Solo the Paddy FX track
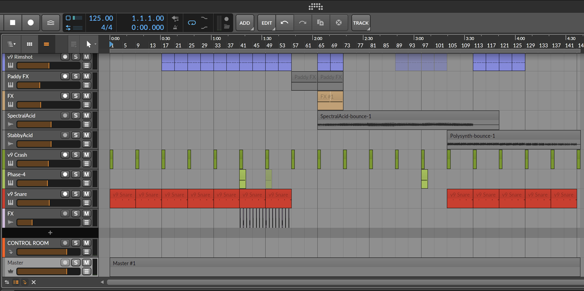Viewport: 584px width, 291px height. (x=76, y=76)
